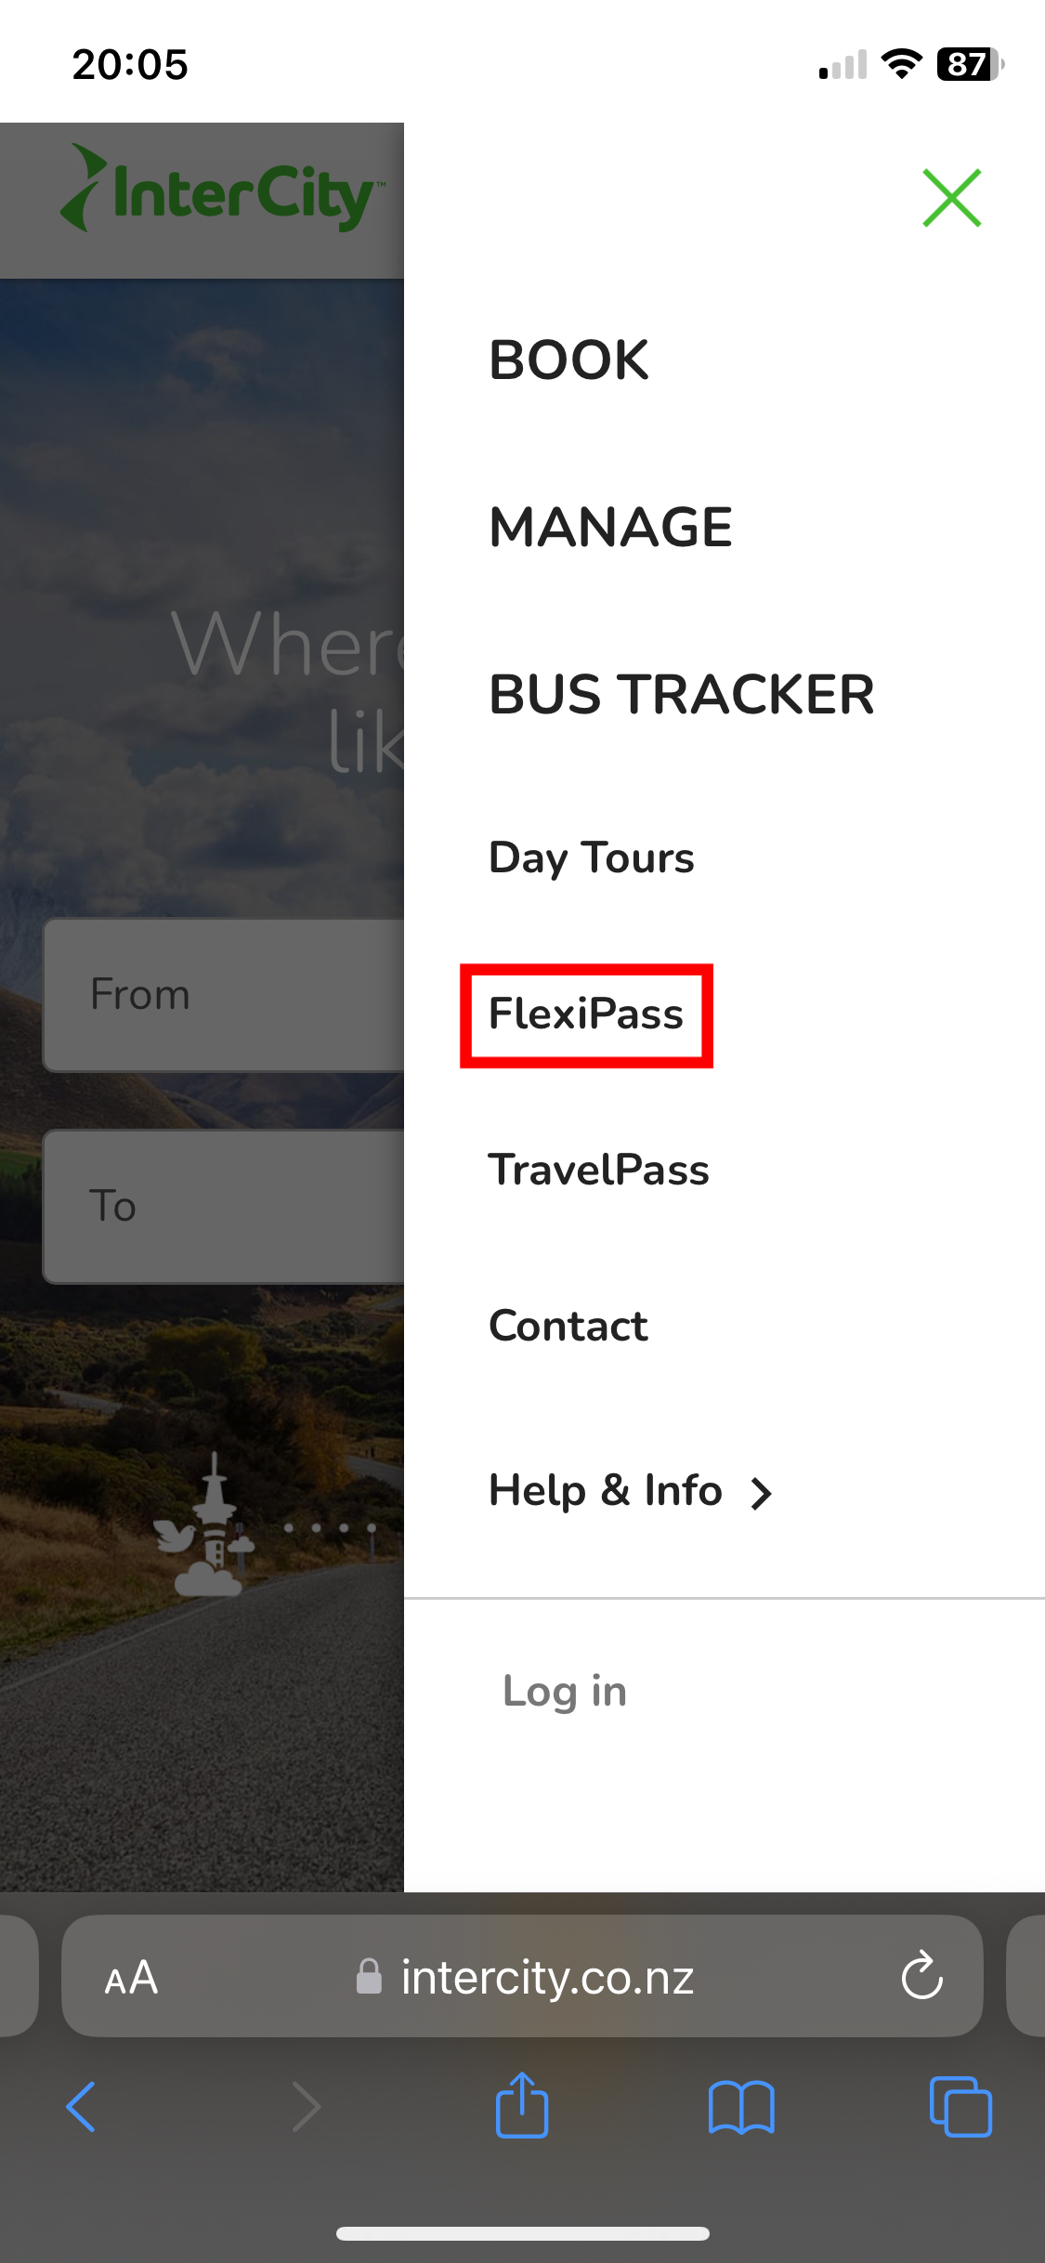Open the BUS TRACKER page
1045x2263 pixels.
(x=681, y=695)
